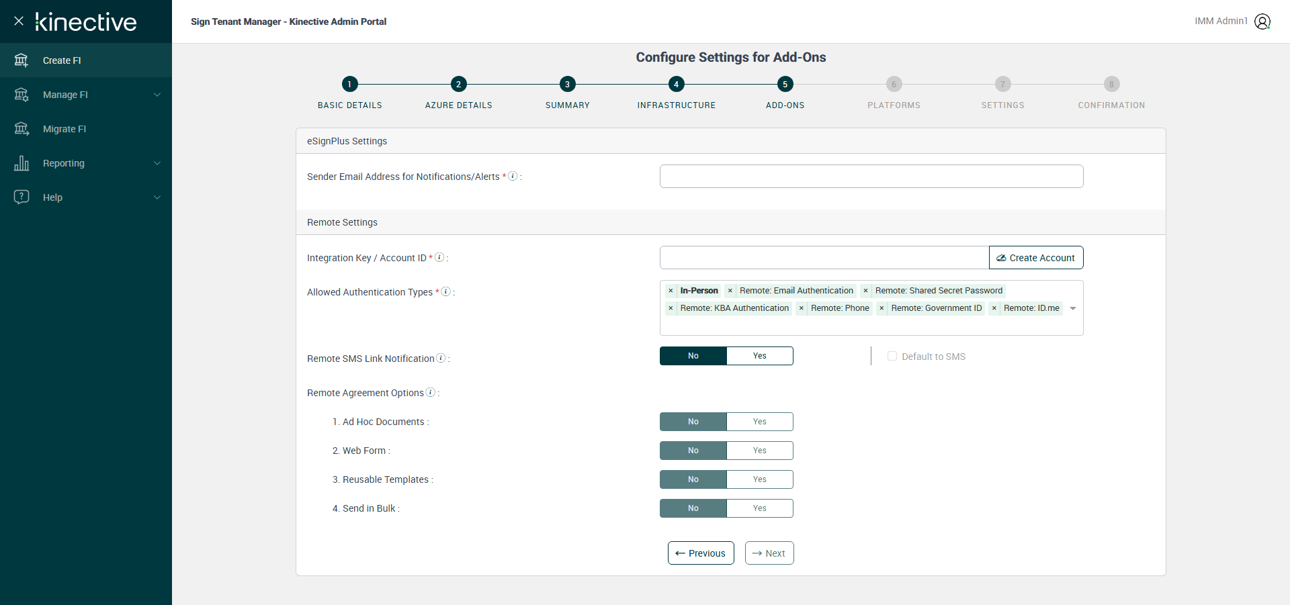Click the PLATFORMS step label
The image size is (1290, 605).
(x=894, y=105)
